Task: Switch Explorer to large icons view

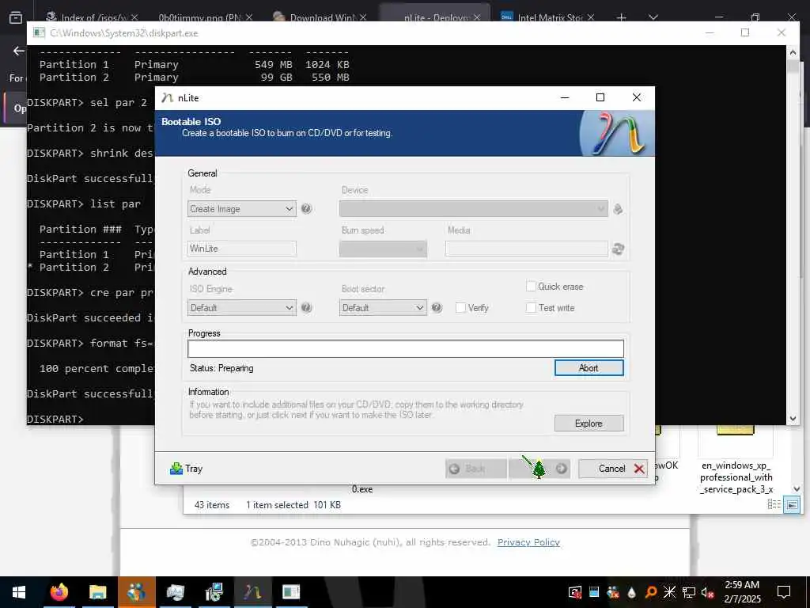Action: (791, 504)
